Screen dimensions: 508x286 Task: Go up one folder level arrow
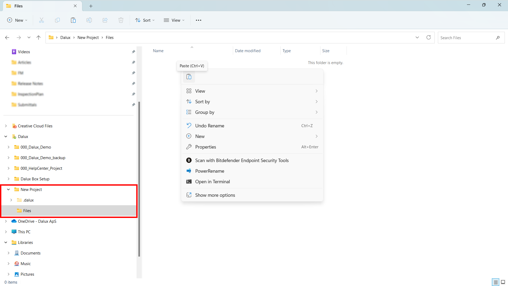point(39,38)
